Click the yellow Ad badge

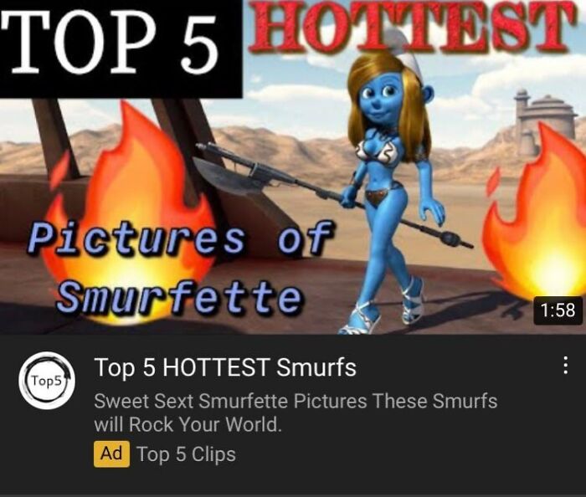(111, 453)
